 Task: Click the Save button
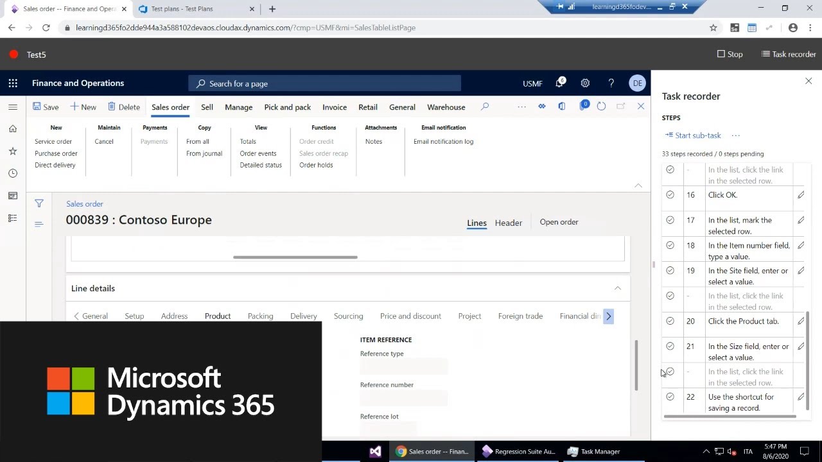tap(46, 107)
